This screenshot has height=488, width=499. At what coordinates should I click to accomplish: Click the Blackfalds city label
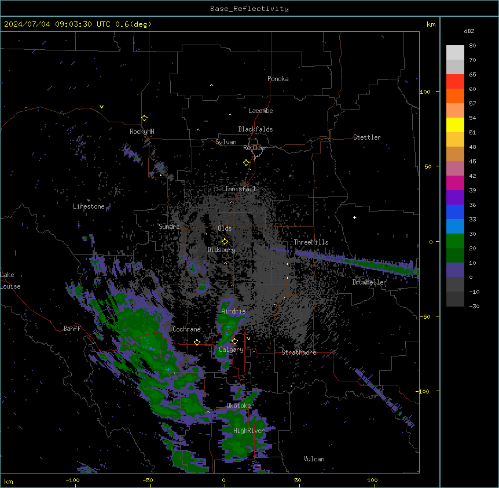coord(255,129)
